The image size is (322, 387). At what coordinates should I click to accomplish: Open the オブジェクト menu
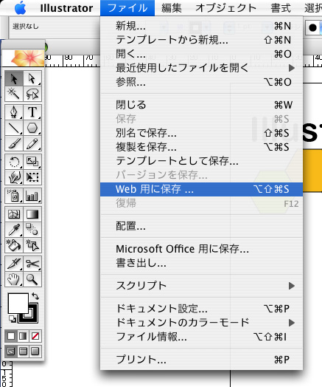226,8
